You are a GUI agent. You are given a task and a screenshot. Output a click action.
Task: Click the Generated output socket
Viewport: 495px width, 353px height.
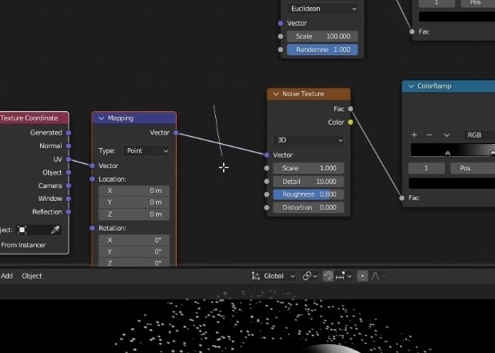(x=69, y=133)
